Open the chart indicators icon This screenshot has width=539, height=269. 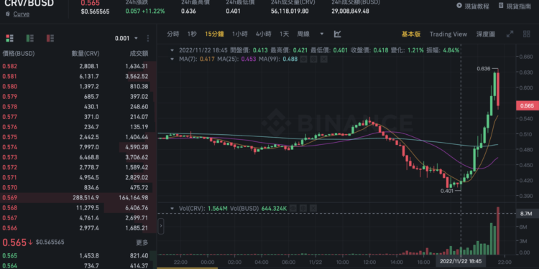pyautogui.click(x=338, y=34)
